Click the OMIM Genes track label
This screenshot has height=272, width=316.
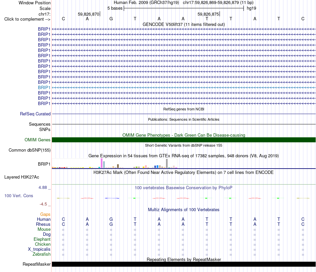[x=38, y=140]
